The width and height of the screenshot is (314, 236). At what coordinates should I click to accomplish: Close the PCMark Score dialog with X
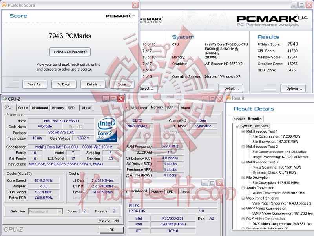click(x=135, y=5)
